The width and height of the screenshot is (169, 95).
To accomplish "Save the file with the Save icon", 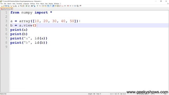I will 6,6.
